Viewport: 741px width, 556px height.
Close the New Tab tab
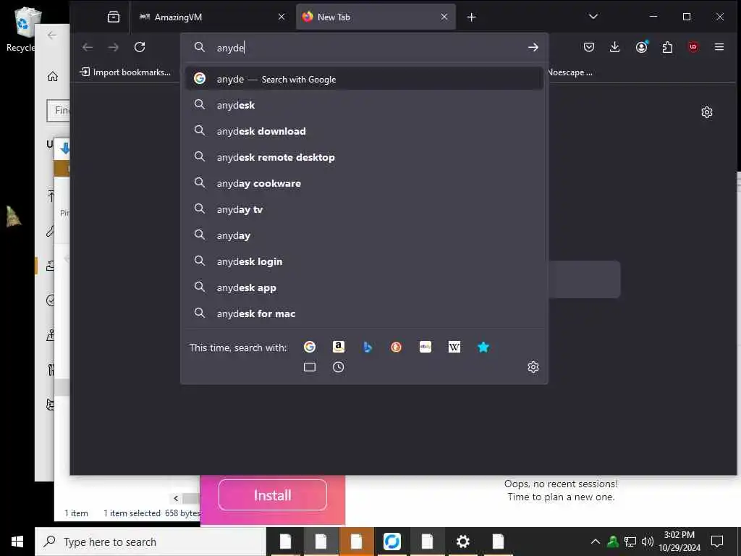coord(444,17)
